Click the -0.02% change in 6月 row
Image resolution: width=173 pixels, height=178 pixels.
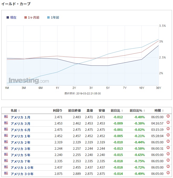(x=139, y=130)
